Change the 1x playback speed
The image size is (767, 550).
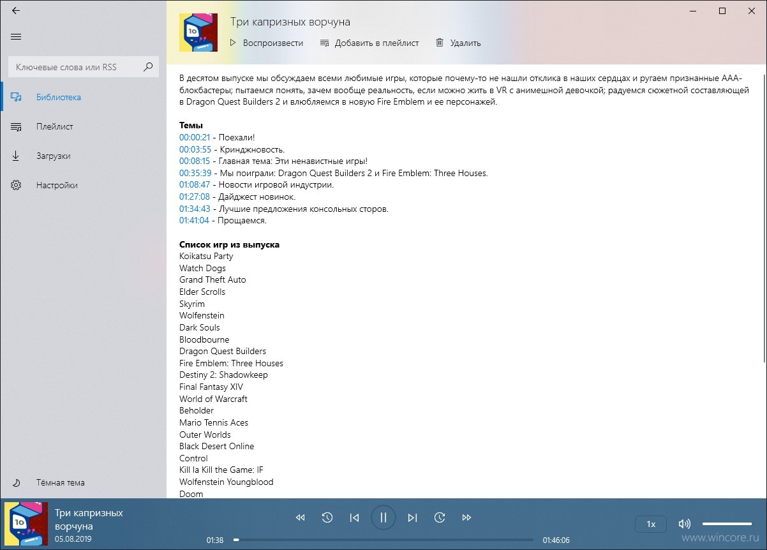(x=651, y=524)
